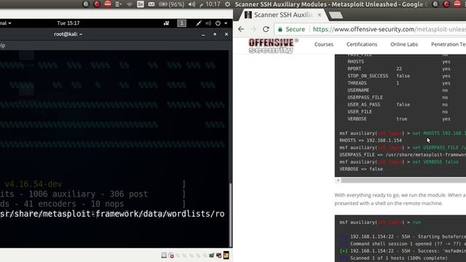Open the Wi-Fi network indicator
Screen dimensions: 466x262
pyautogui.click(x=130, y=4)
